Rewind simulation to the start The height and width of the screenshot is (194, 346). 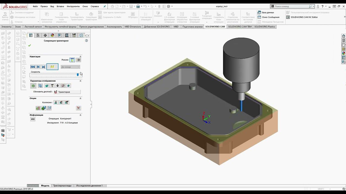pyautogui.click(x=33, y=67)
